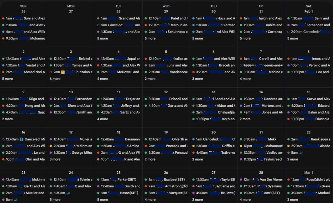Show '3 more' events on Thursday the 6th

pos(198,79)
